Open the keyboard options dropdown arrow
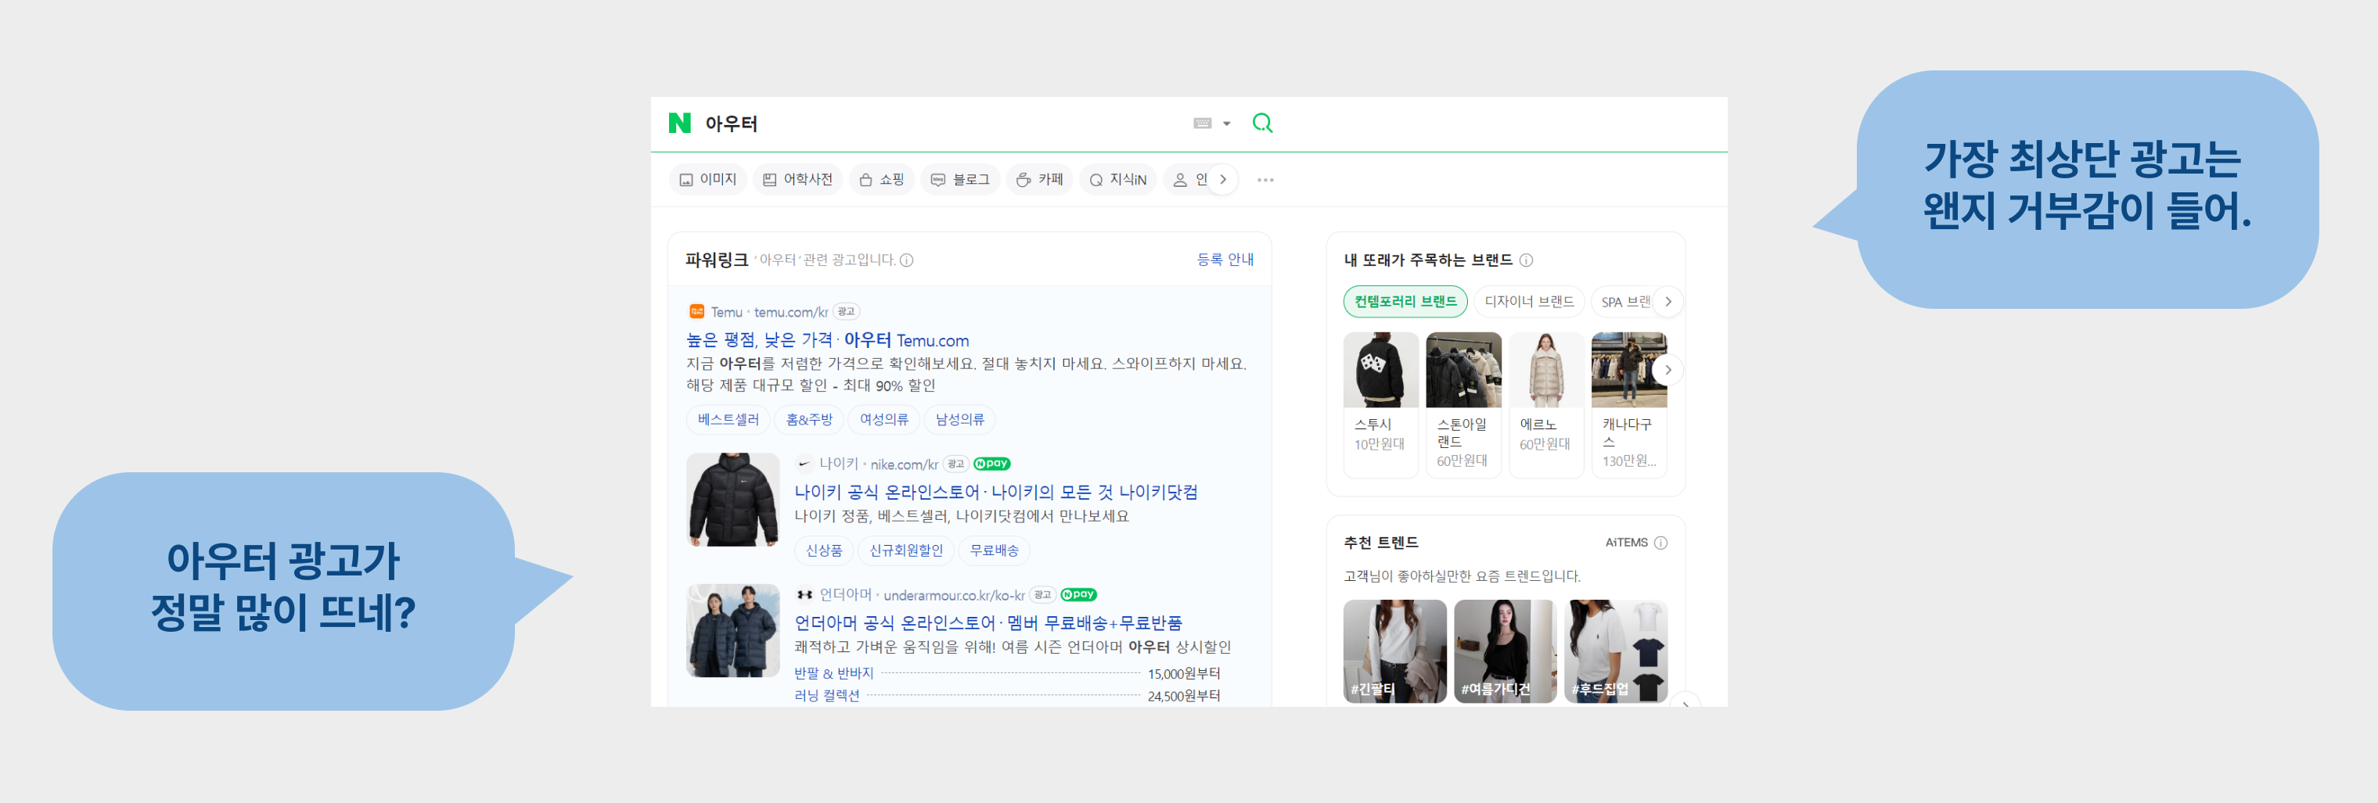The height and width of the screenshot is (803, 2378). 1226,123
